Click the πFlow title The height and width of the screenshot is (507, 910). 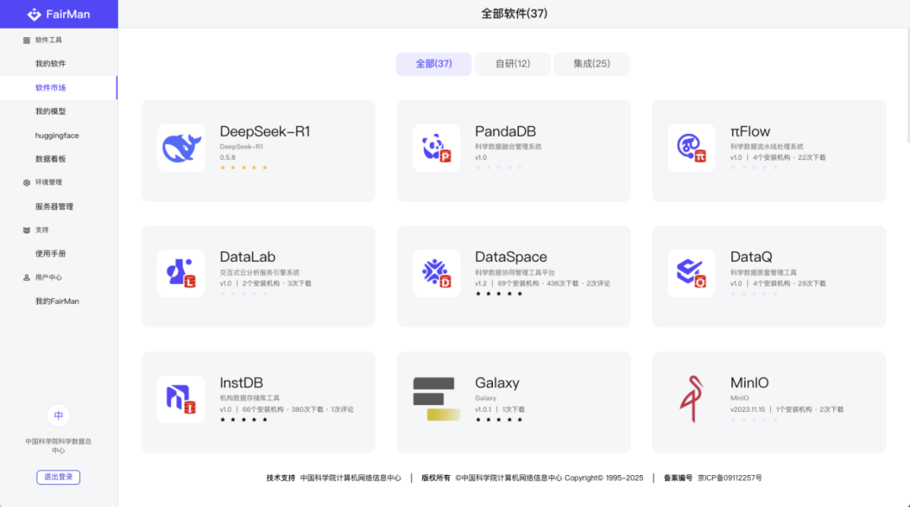pos(750,131)
